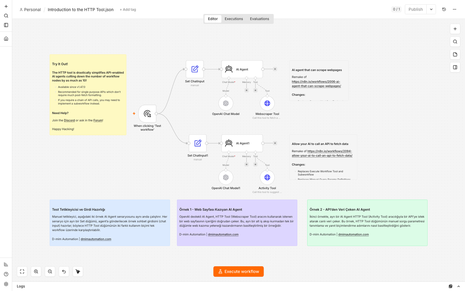Switch to the Editor tab
Screen dimensions: 465x291
(213, 19)
